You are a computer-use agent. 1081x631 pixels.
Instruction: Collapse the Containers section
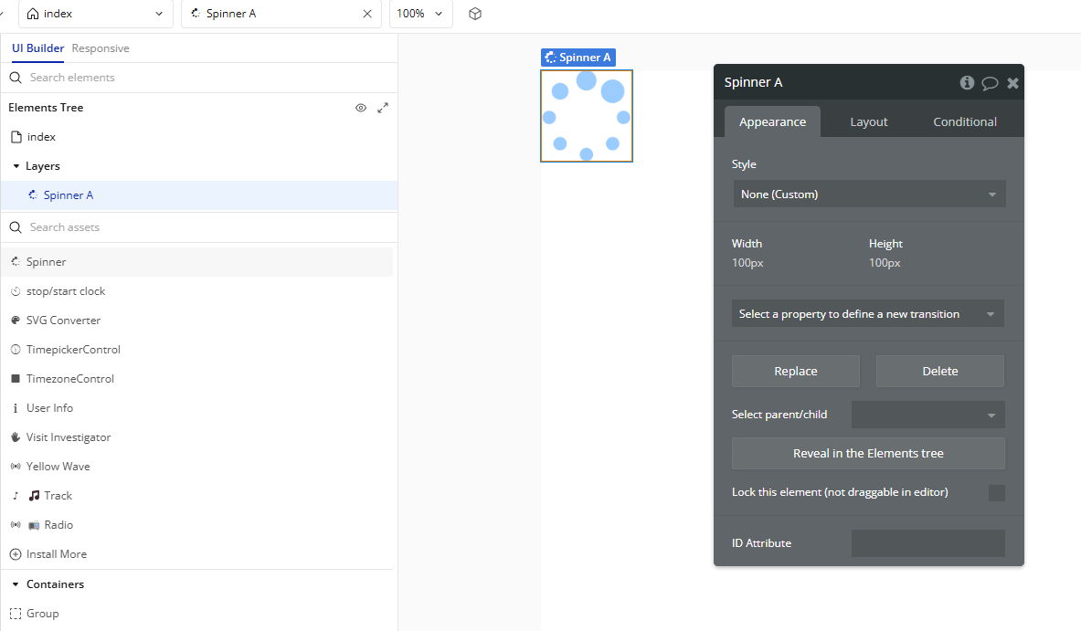(x=16, y=584)
